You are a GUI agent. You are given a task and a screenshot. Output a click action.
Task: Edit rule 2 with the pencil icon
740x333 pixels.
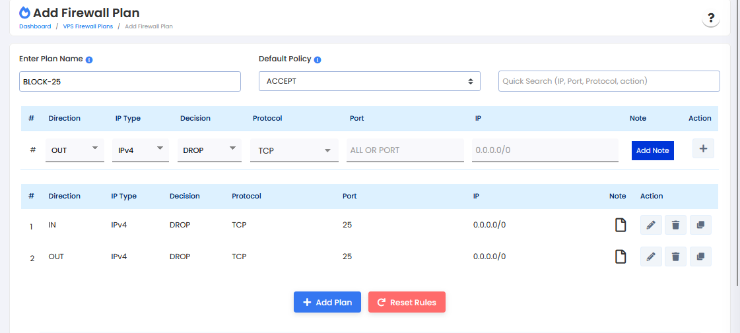tap(651, 257)
